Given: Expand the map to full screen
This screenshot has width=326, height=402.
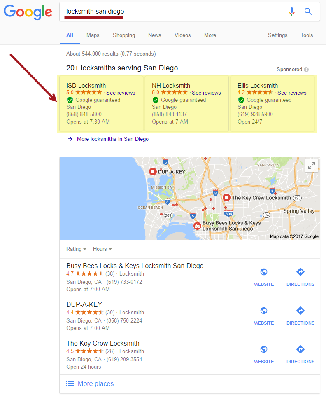Looking at the screenshot, I should [x=312, y=166].
